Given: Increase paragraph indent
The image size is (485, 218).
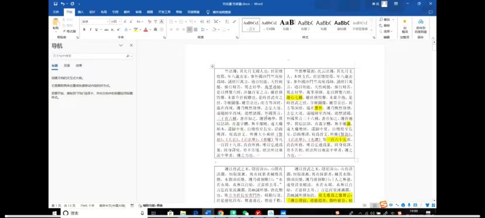Looking at the screenshot, I should click(x=208, y=21).
